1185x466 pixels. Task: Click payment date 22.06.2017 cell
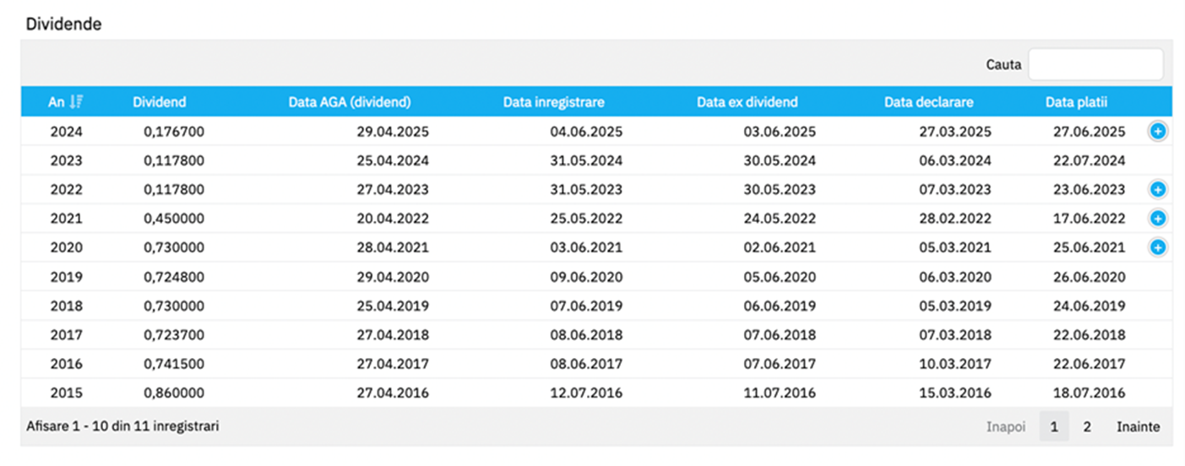click(x=1090, y=365)
